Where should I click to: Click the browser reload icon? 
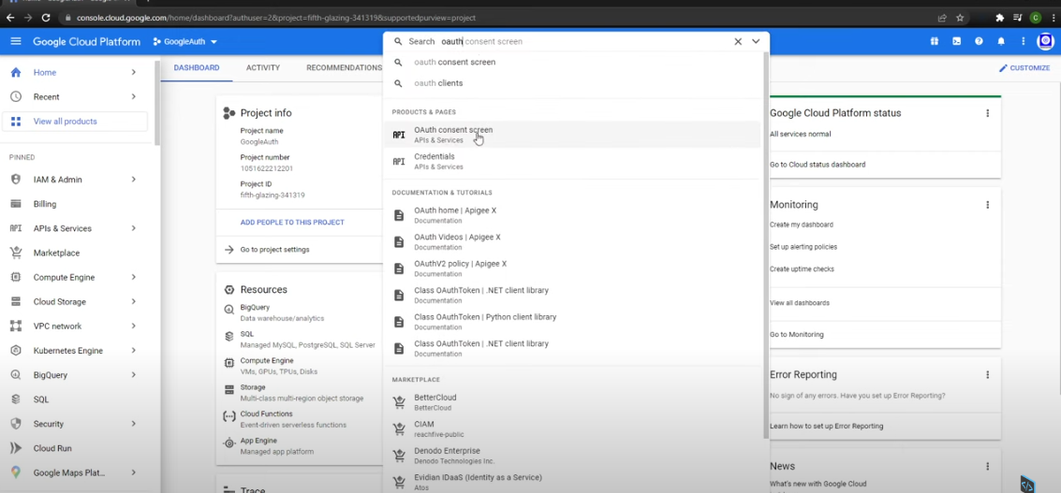pos(46,18)
